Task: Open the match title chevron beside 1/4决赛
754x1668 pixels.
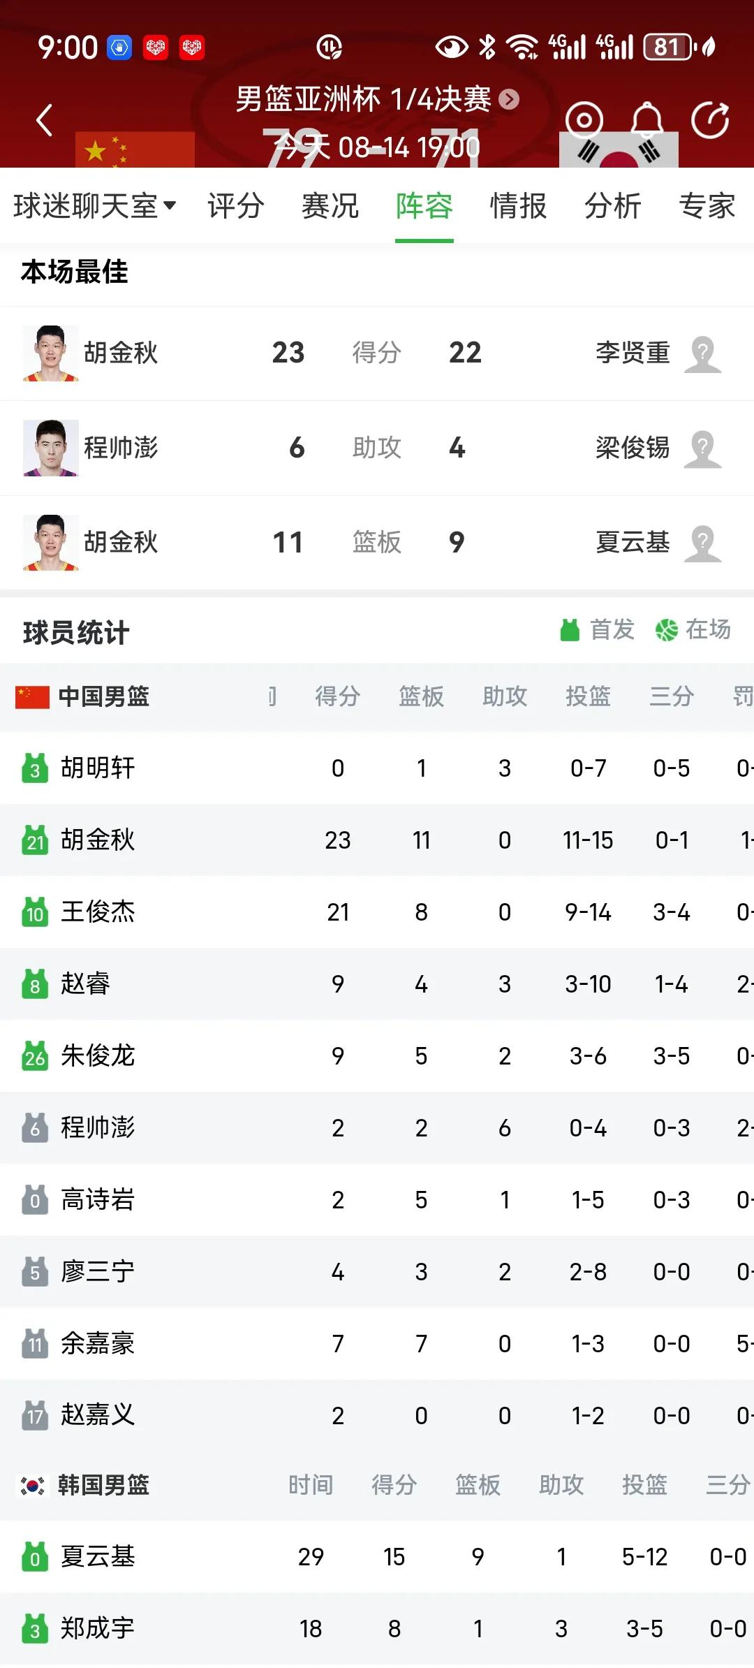Action: click(509, 100)
